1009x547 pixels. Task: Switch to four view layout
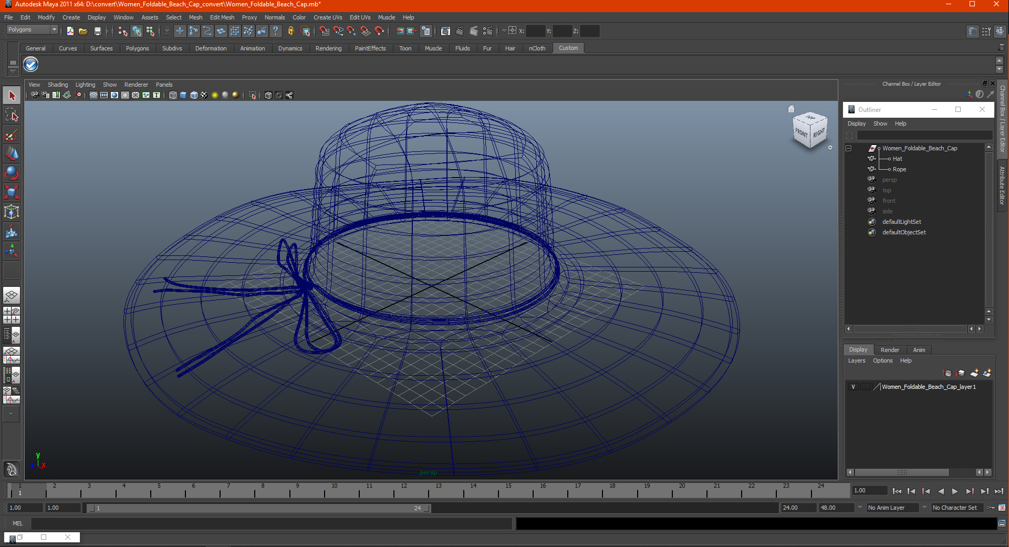click(12, 315)
